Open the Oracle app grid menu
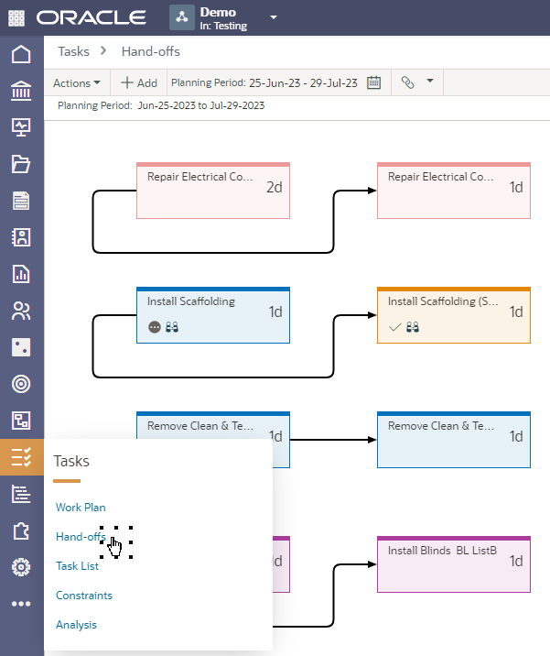 coord(17,17)
